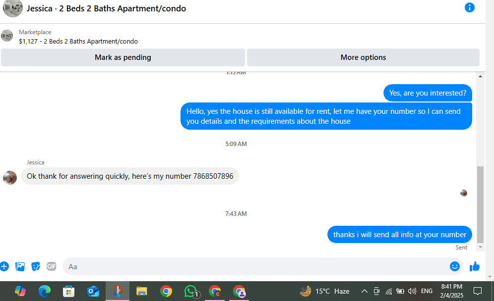The width and height of the screenshot is (494, 301).
Task: Open File Explorer from the taskbar
Action: point(141,291)
